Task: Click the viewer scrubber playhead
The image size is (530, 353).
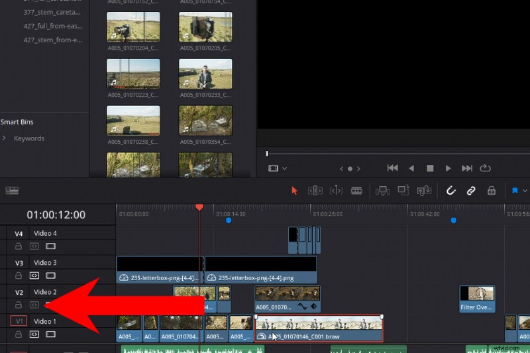Action: (x=267, y=154)
